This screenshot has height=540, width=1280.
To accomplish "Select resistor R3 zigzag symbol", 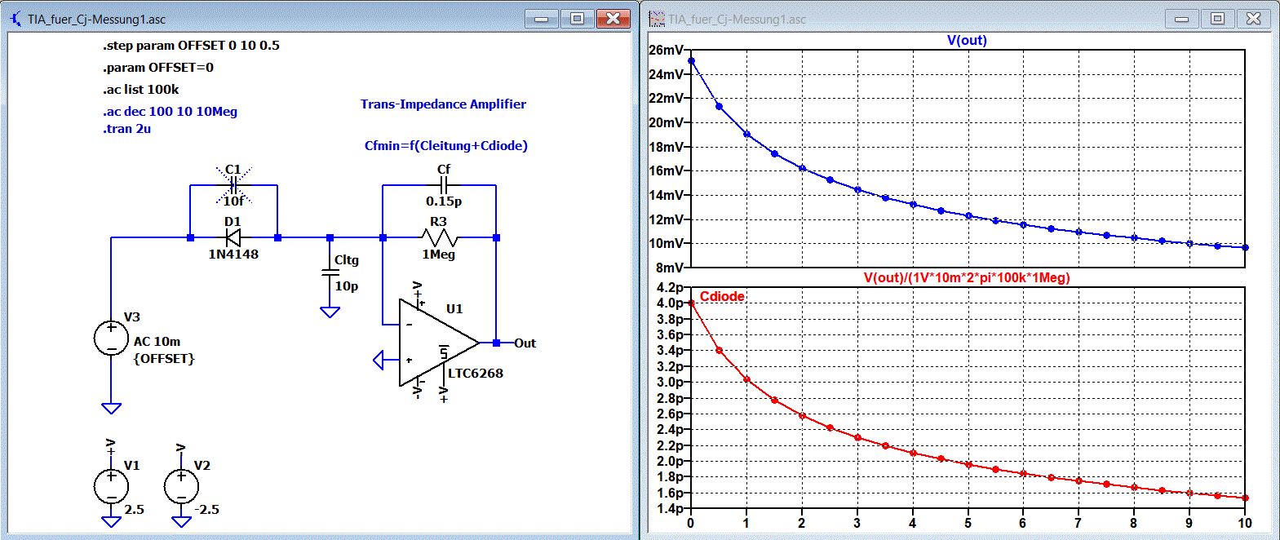I will point(439,237).
